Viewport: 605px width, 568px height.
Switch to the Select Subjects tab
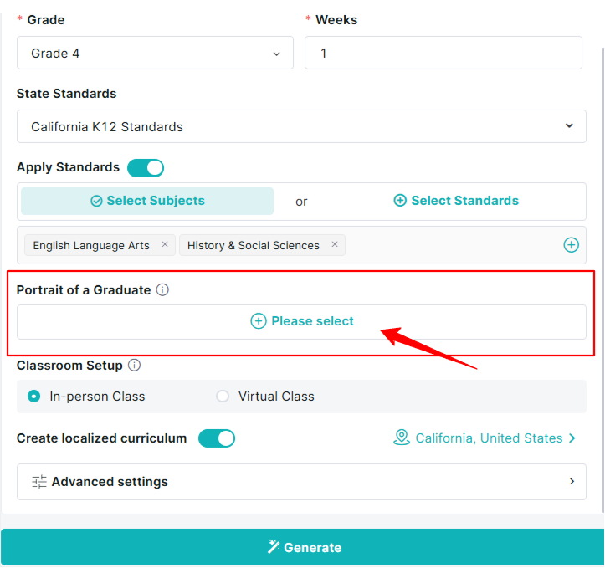[x=147, y=201]
